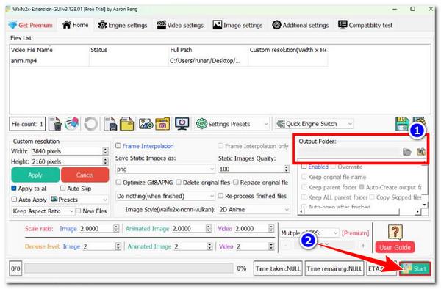Image resolution: width=441 pixels, height=289 pixels.
Task: Adjust the Image scale ratio stepper
Action: (x=116, y=228)
